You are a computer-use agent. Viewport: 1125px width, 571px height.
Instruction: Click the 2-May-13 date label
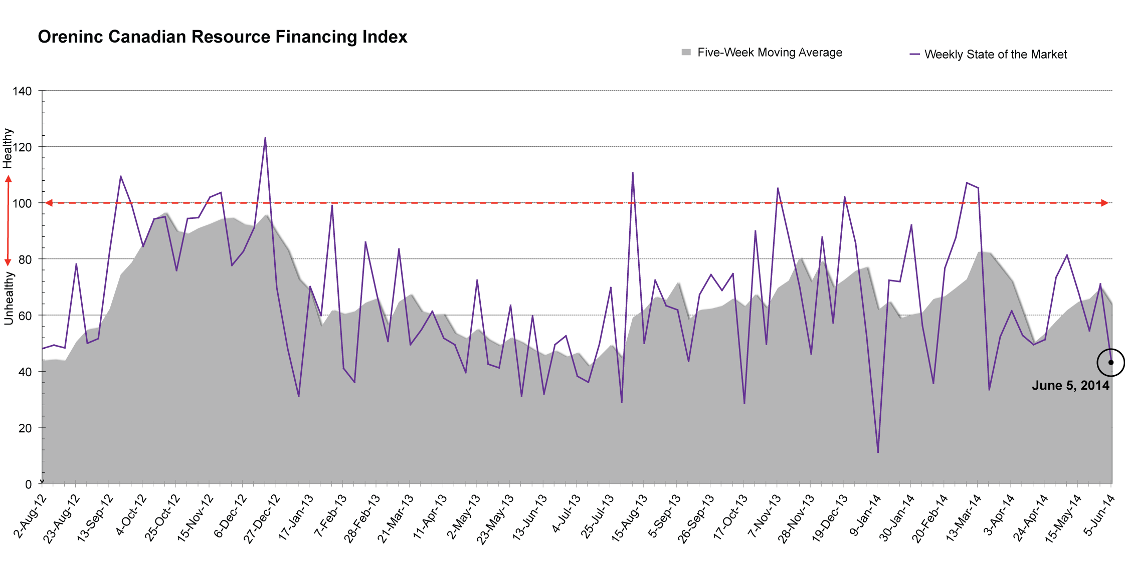click(464, 516)
